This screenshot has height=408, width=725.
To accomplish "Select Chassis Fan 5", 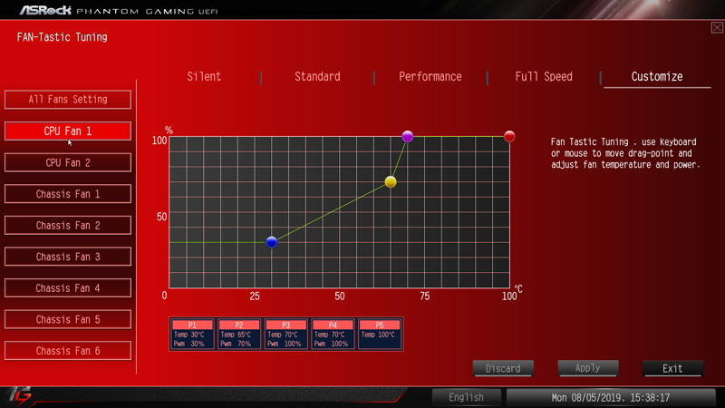I will click(68, 319).
